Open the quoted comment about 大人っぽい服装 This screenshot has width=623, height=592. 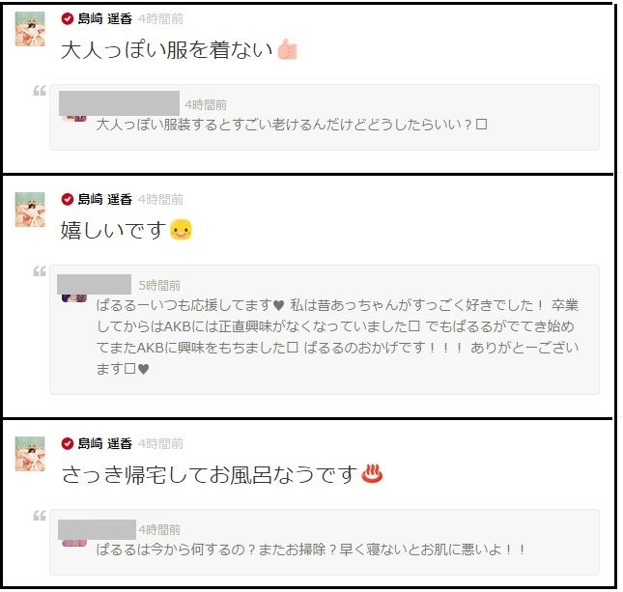(x=325, y=117)
